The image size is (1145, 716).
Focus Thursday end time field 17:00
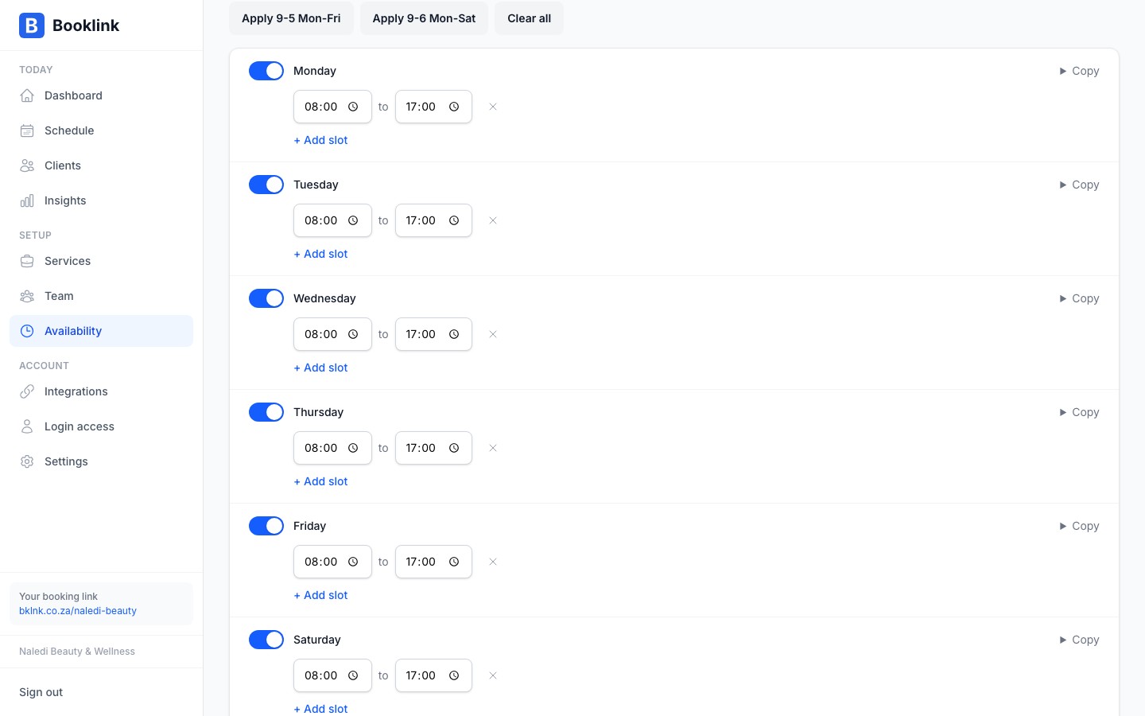(x=433, y=448)
